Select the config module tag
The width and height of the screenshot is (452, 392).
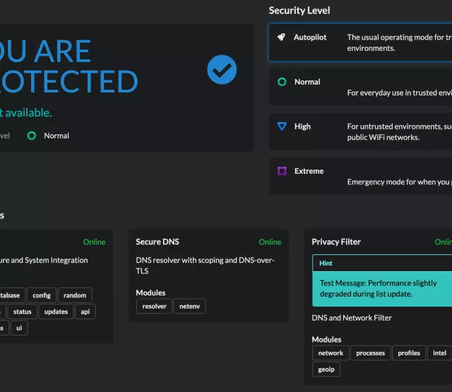[x=42, y=295]
